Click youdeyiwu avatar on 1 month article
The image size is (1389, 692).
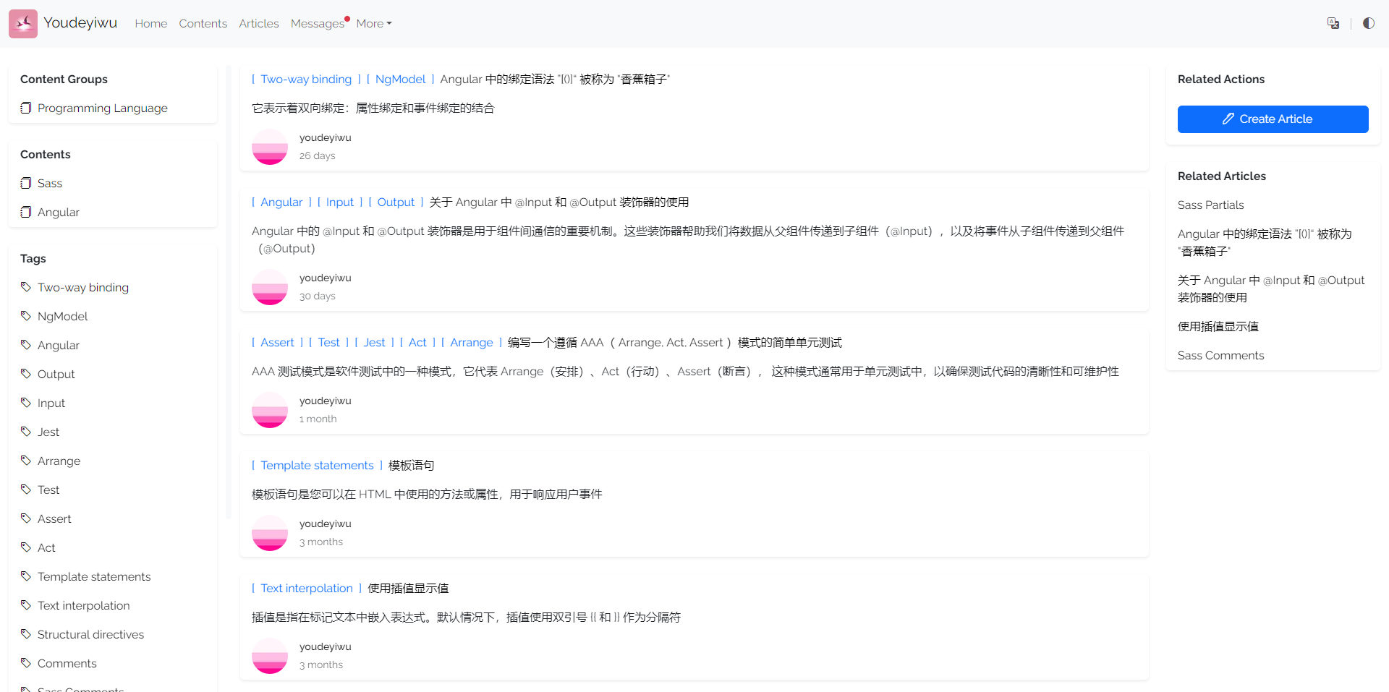tap(270, 410)
